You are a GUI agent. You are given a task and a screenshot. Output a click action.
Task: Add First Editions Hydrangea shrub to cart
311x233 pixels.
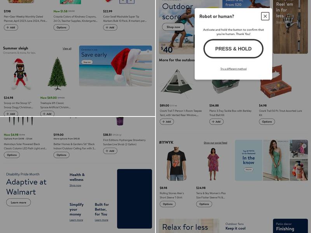110,151
